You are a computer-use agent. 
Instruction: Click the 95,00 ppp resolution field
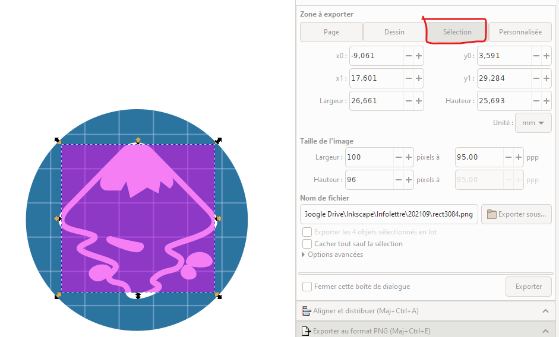point(479,157)
